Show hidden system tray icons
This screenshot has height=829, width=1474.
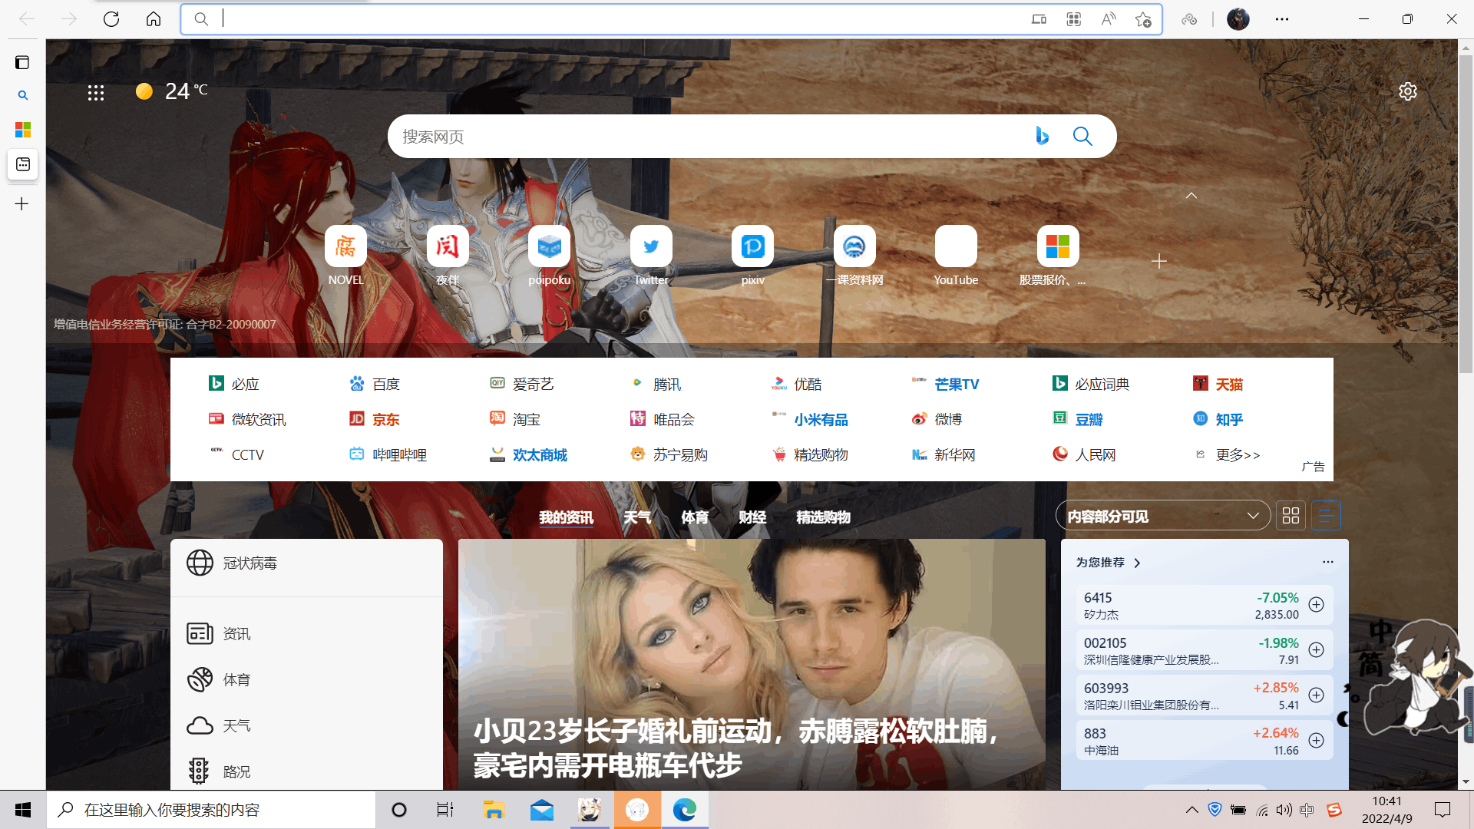coord(1191,810)
